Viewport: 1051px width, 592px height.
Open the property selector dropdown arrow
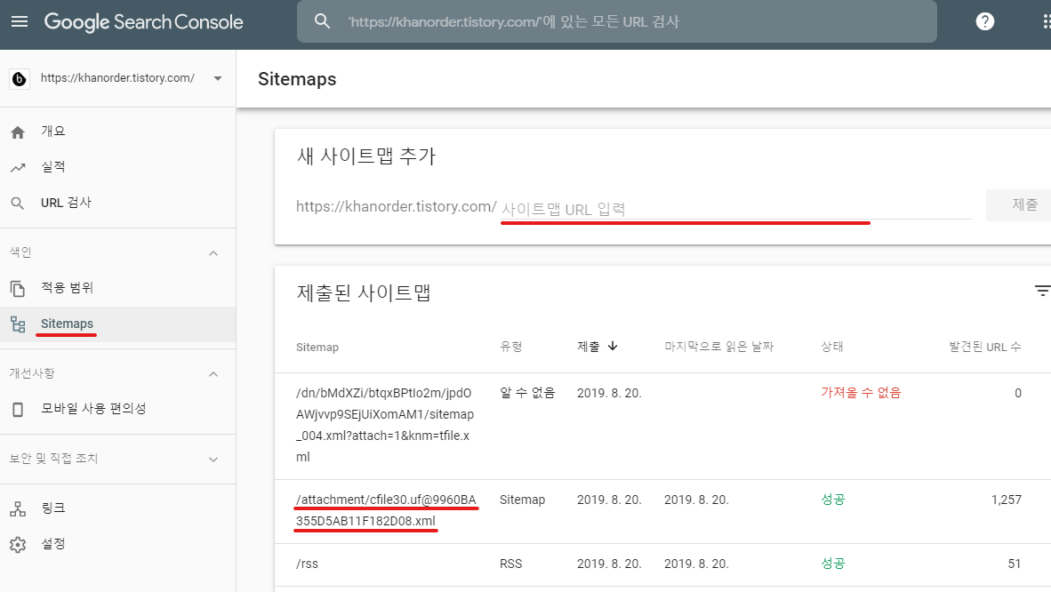[217, 78]
